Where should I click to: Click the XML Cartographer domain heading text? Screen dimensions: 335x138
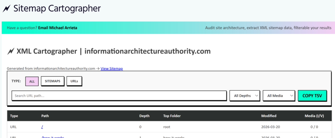click(x=114, y=51)
